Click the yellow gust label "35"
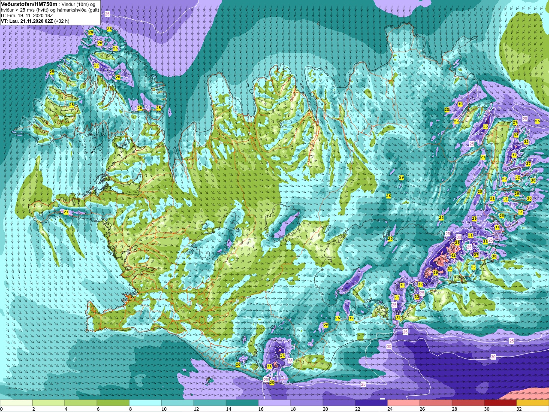The width and height of the screenshot is (549, 412). 486,126
